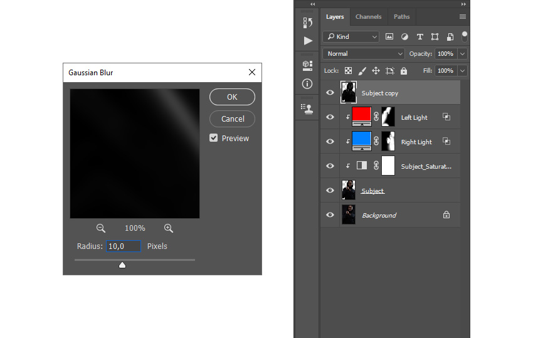Open the Actions panel play icon

pyautogui.click(x=308, y=41)
